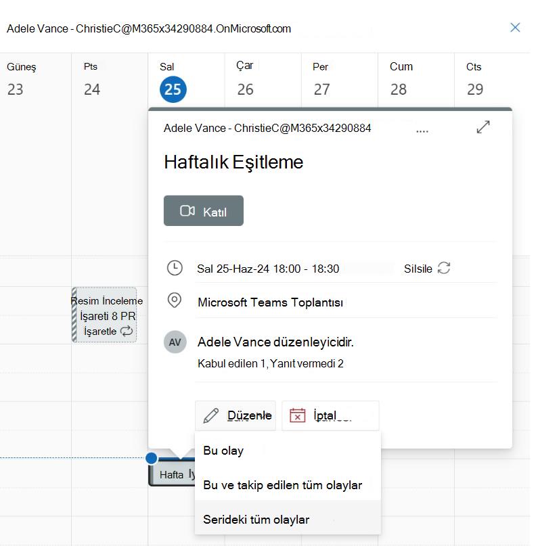Select Sunday 23 in week header

[16, 89]
